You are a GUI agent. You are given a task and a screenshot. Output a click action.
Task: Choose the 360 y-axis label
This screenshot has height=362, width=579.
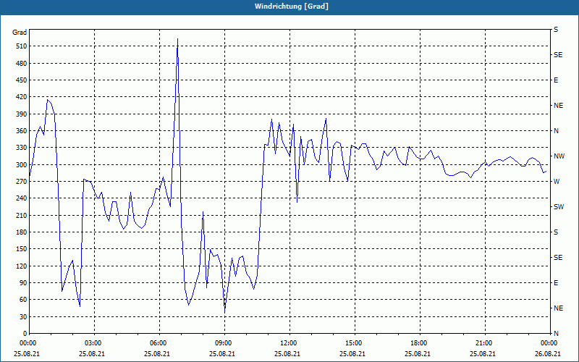tap(22, 131)
